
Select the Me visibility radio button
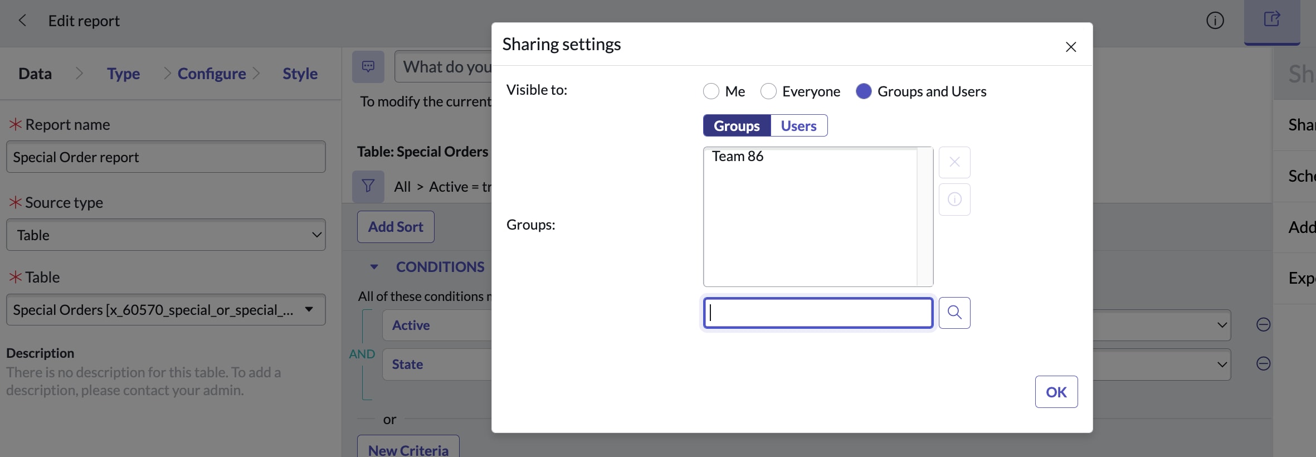coord(711,91)
